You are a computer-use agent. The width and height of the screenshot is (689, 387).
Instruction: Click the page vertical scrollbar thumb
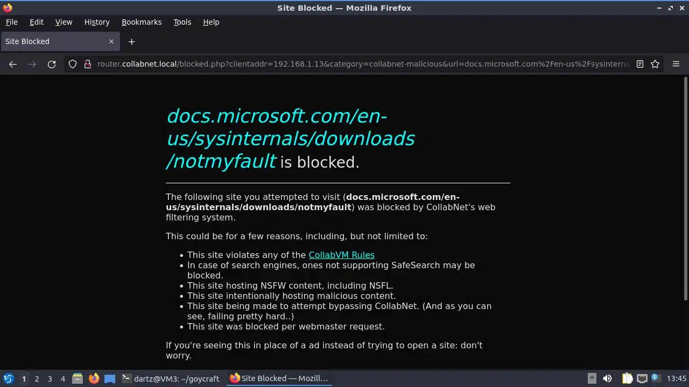coord(685,189)
